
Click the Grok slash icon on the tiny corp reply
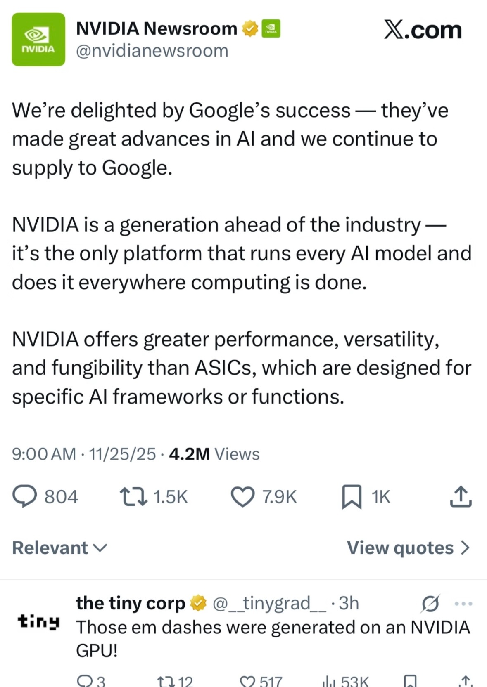tap(430, 604)
